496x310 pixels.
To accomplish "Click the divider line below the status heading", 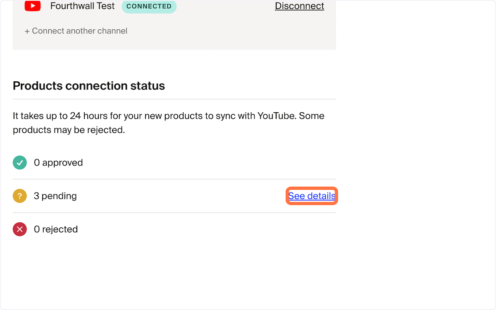I will [x=174, y=99].
